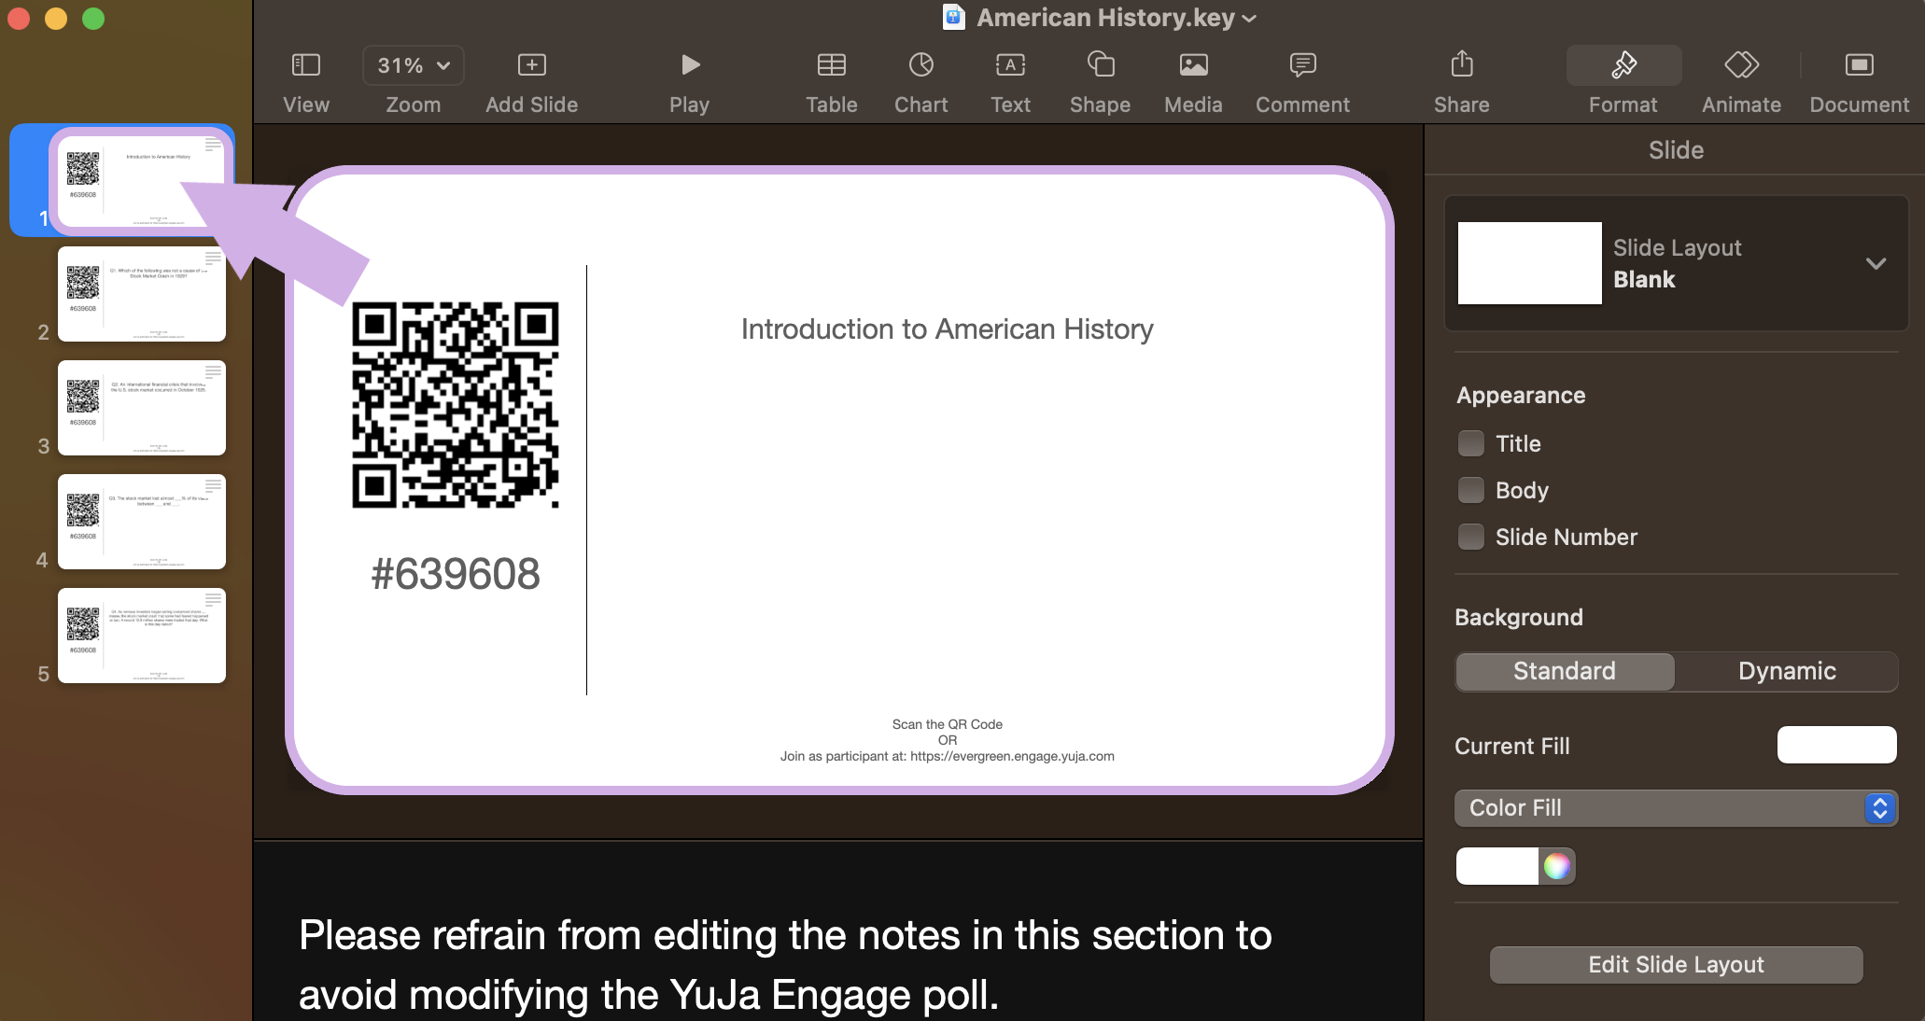Screen dimensions: 1925x1021
Task: Open the color wheel picker
Action: [x=1556, y=866]
